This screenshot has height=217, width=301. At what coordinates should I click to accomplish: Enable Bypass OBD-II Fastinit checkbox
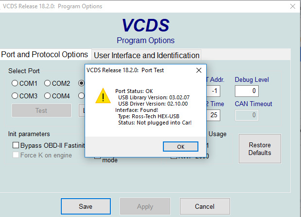tap(16, 145)
